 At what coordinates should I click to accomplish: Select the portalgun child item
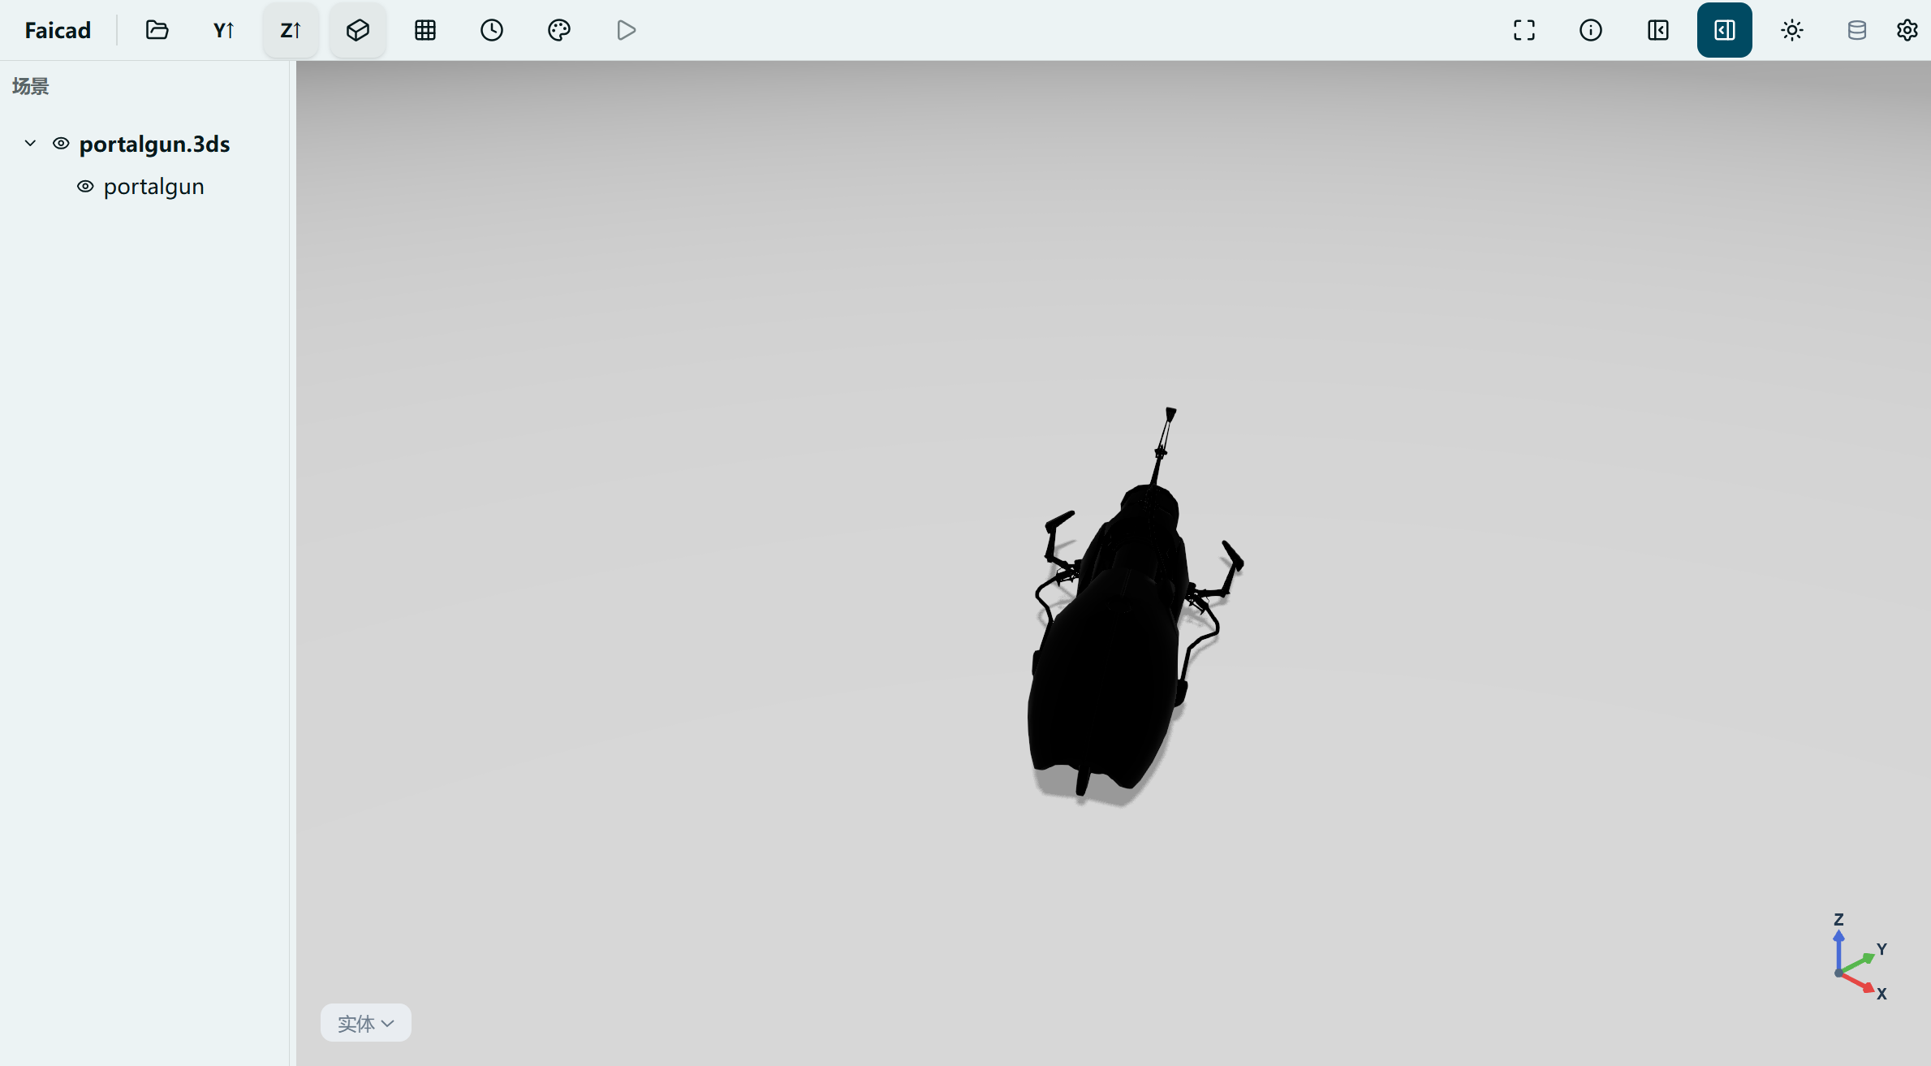pos(153,187)
